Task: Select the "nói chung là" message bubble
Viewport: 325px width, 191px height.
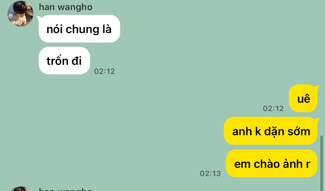Action: 79,29
